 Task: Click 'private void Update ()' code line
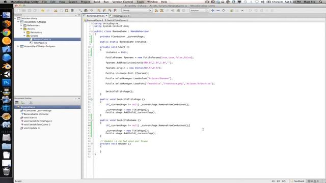[x=115, y=144]
